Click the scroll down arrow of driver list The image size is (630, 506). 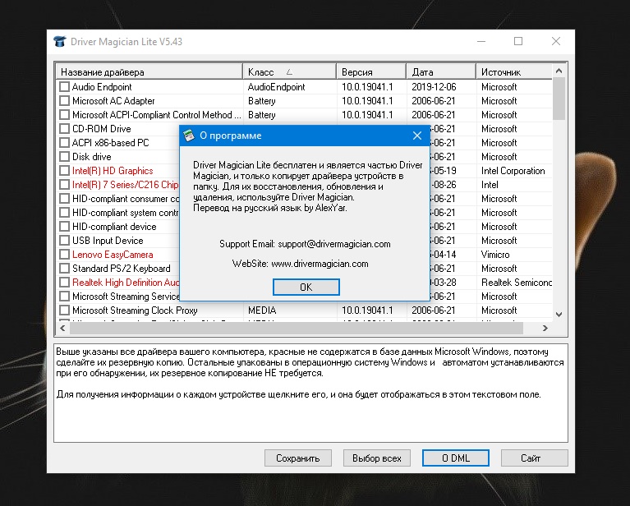[x=559, y=315]
